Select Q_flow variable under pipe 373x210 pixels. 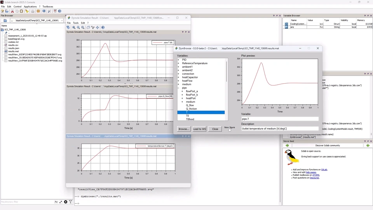pos(190,105)
